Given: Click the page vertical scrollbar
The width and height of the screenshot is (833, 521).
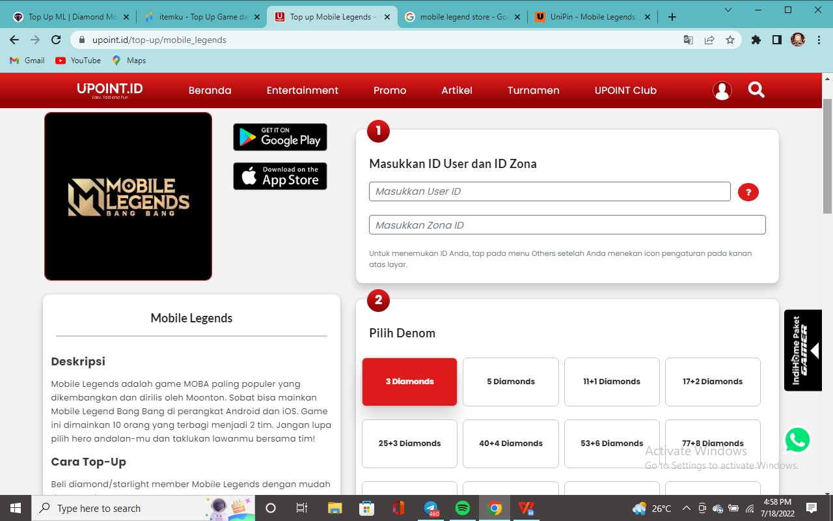Looking at the screenshot, I should tap(828, 156).
